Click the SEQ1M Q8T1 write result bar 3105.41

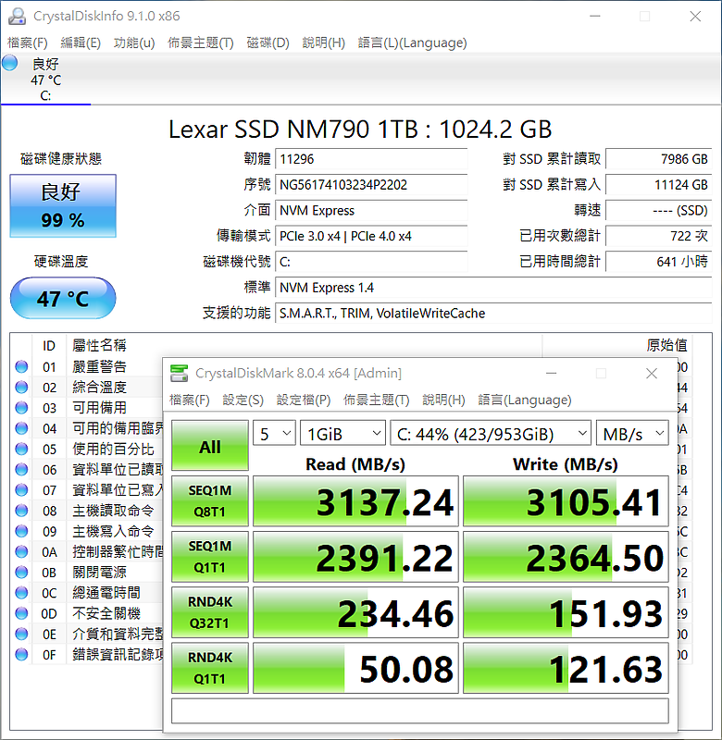[566, 501]
